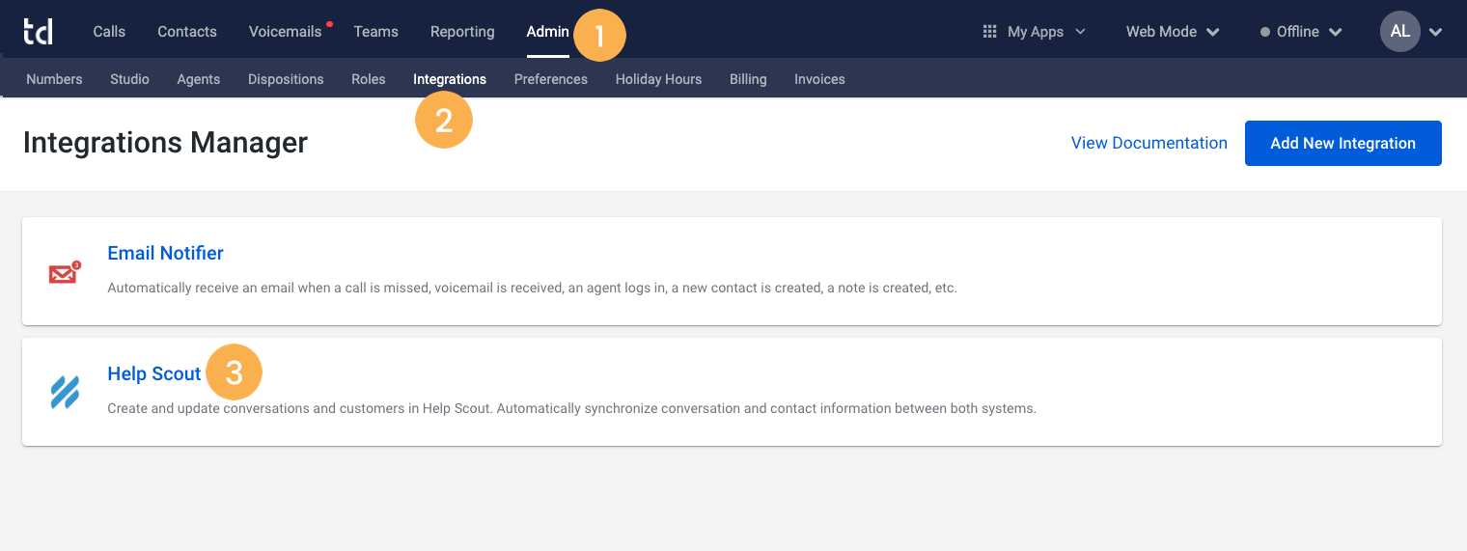The width and height of the screenshot is (1467, 551).
Task: Select Teams in the top menu
Action: 375,32
